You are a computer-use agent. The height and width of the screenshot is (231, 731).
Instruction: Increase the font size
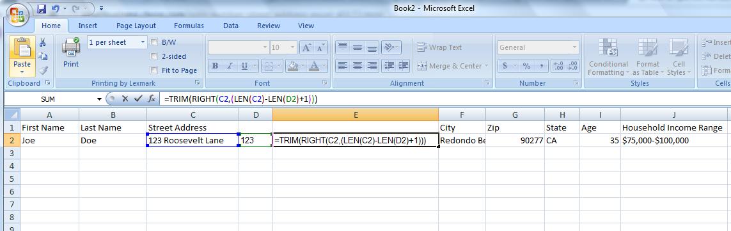pyautogui.click(x=306, y=47)
